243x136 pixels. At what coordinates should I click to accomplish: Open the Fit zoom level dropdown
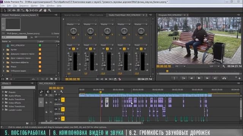(x=180, y=66)
